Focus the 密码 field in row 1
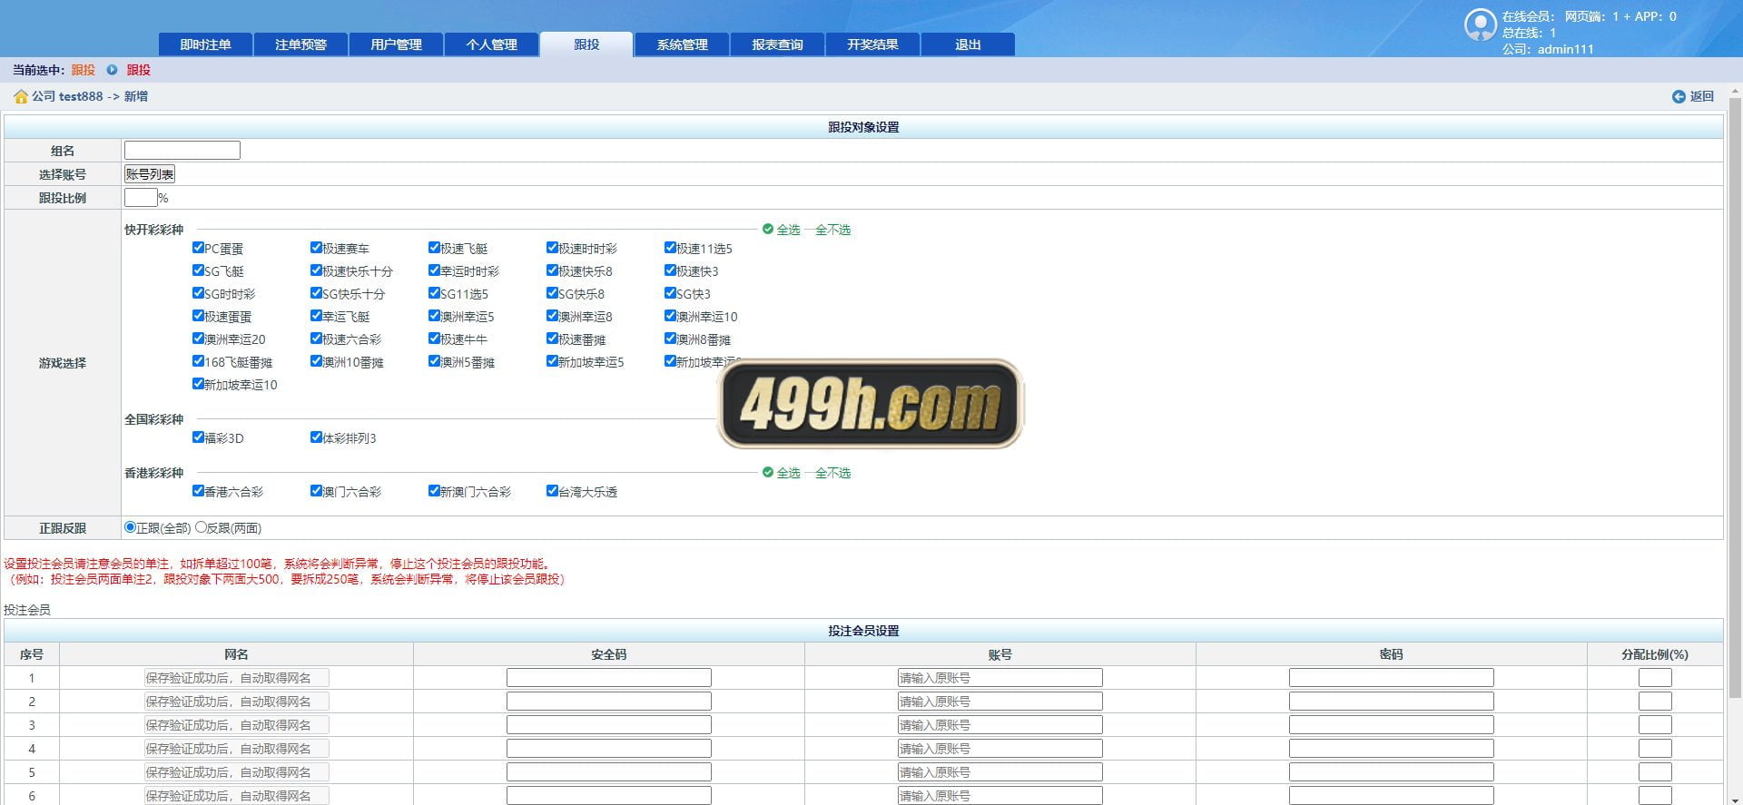This screenshot has height=805, width=1743. 1391,678
